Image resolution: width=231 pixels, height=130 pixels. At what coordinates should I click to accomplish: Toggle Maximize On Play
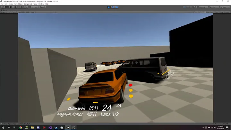pos(200,12)
